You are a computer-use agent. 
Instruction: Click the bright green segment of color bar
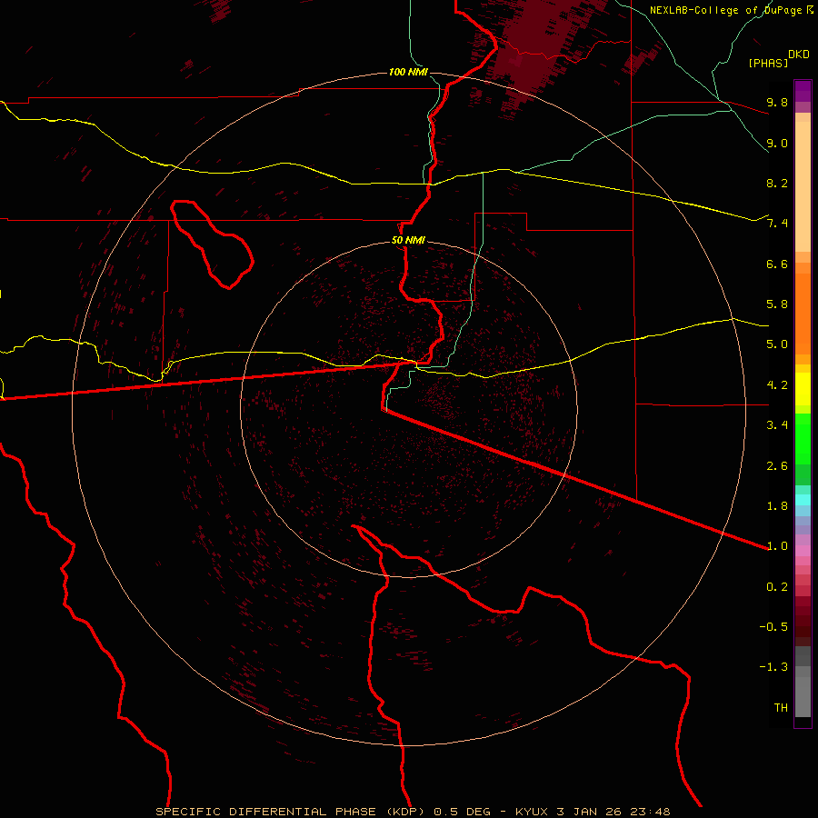pos(803,437)
